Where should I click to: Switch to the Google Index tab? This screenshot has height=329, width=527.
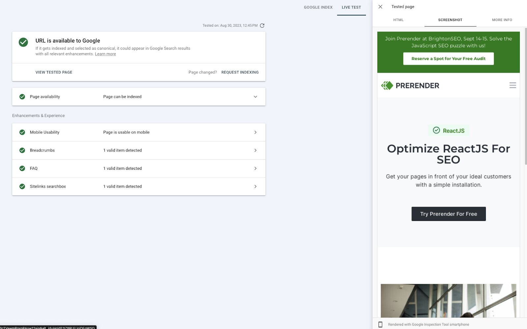[318, 7]
